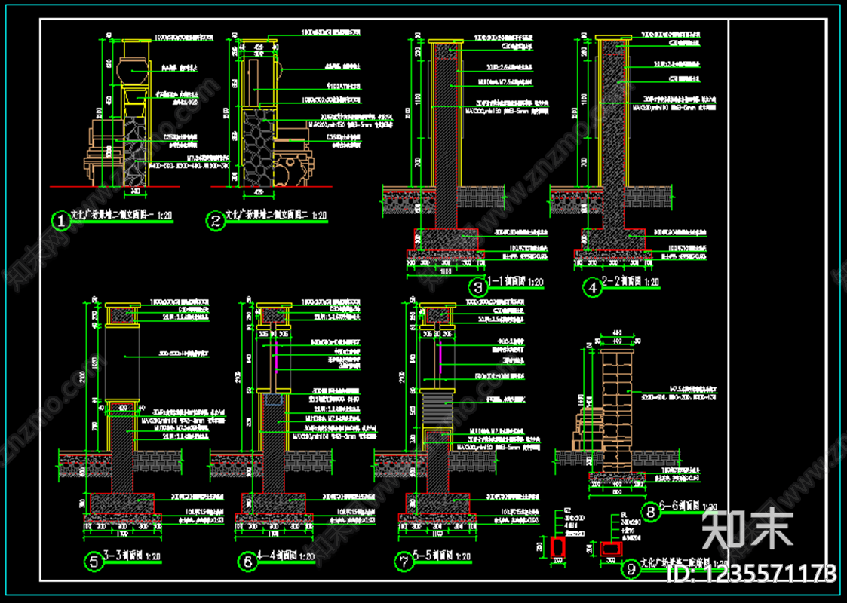Select the circled number 3 detail marker

pos(477,286)
